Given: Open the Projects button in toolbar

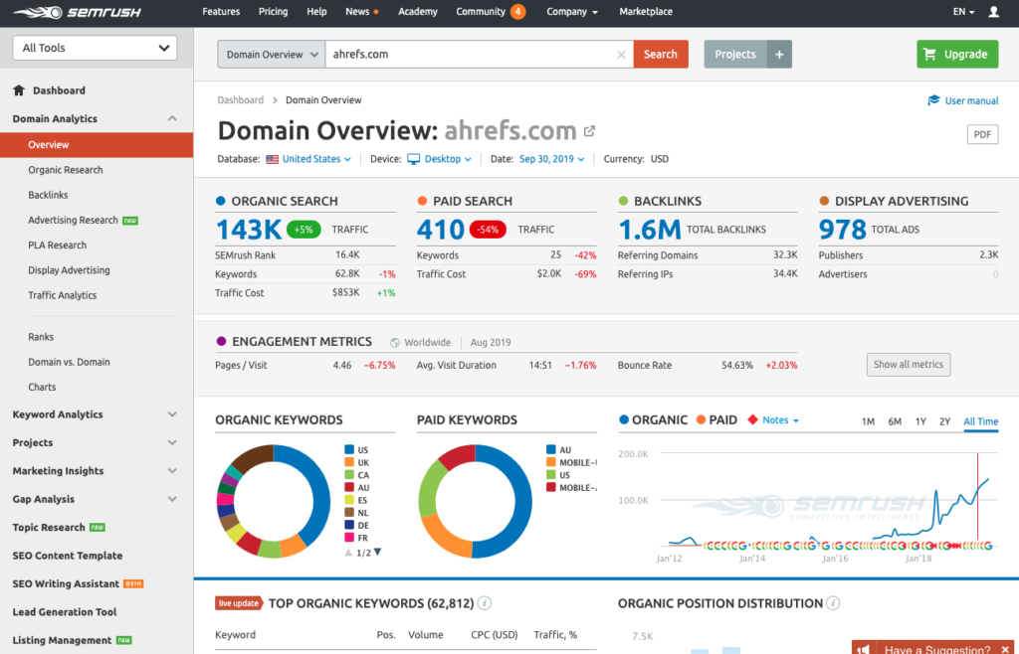Looking at the screenshot, I should click(x=735, y=55).
